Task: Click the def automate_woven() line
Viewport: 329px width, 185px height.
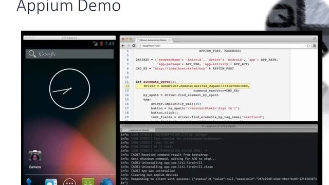Action: [x=156, y=82]
